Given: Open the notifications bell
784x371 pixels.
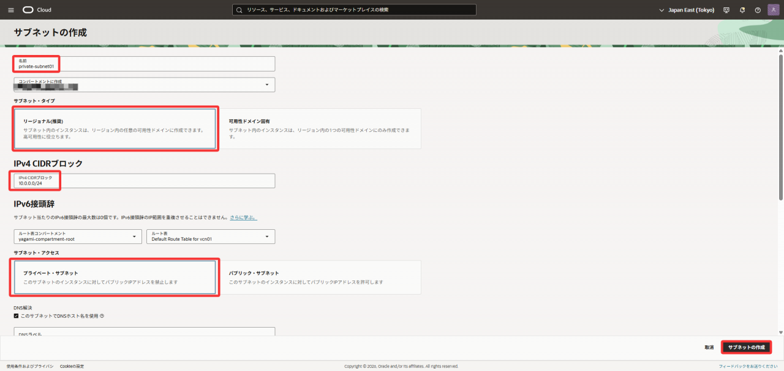Looking at the screenshot, I should 742,10.
